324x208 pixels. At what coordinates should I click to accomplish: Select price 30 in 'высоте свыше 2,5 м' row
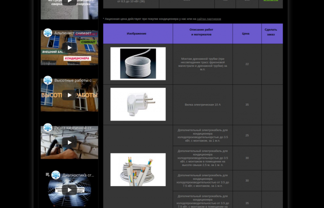click(247, 158)
